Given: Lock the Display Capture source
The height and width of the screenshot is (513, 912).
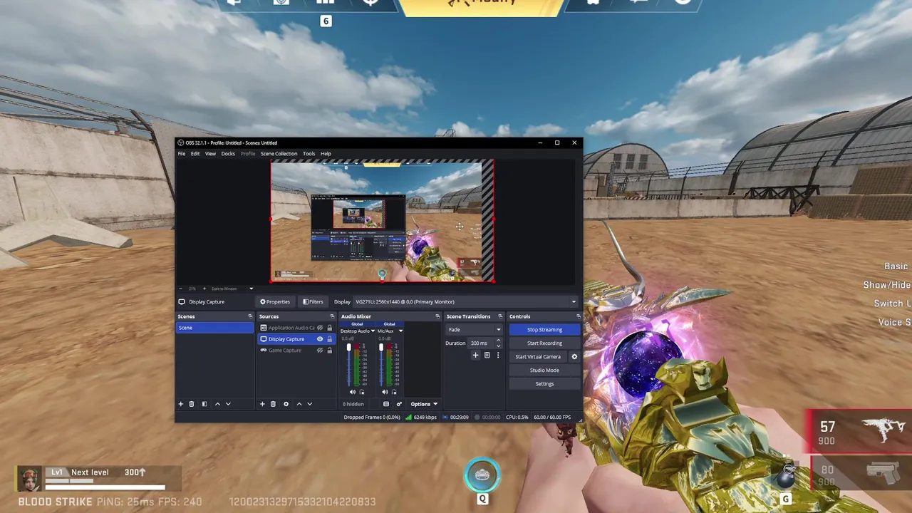Looking at the screenshot, I should [329, 339].
